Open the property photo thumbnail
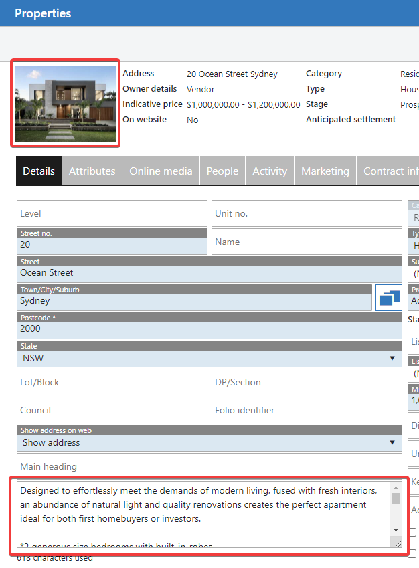Screen dimensions: 419x568 [x=66, y=103]
